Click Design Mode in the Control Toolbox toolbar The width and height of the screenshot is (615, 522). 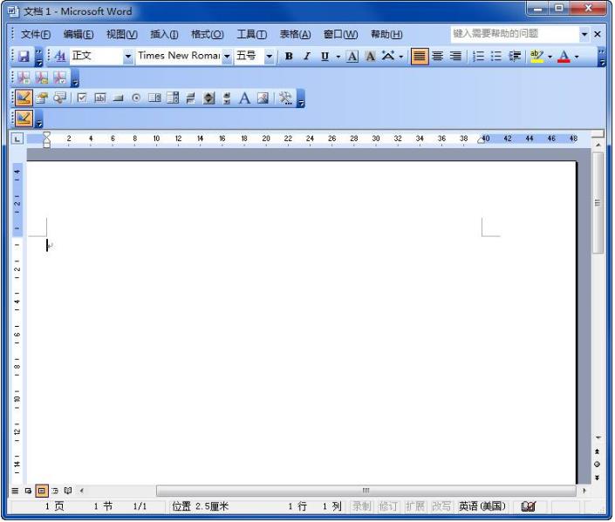click(24, 98)
